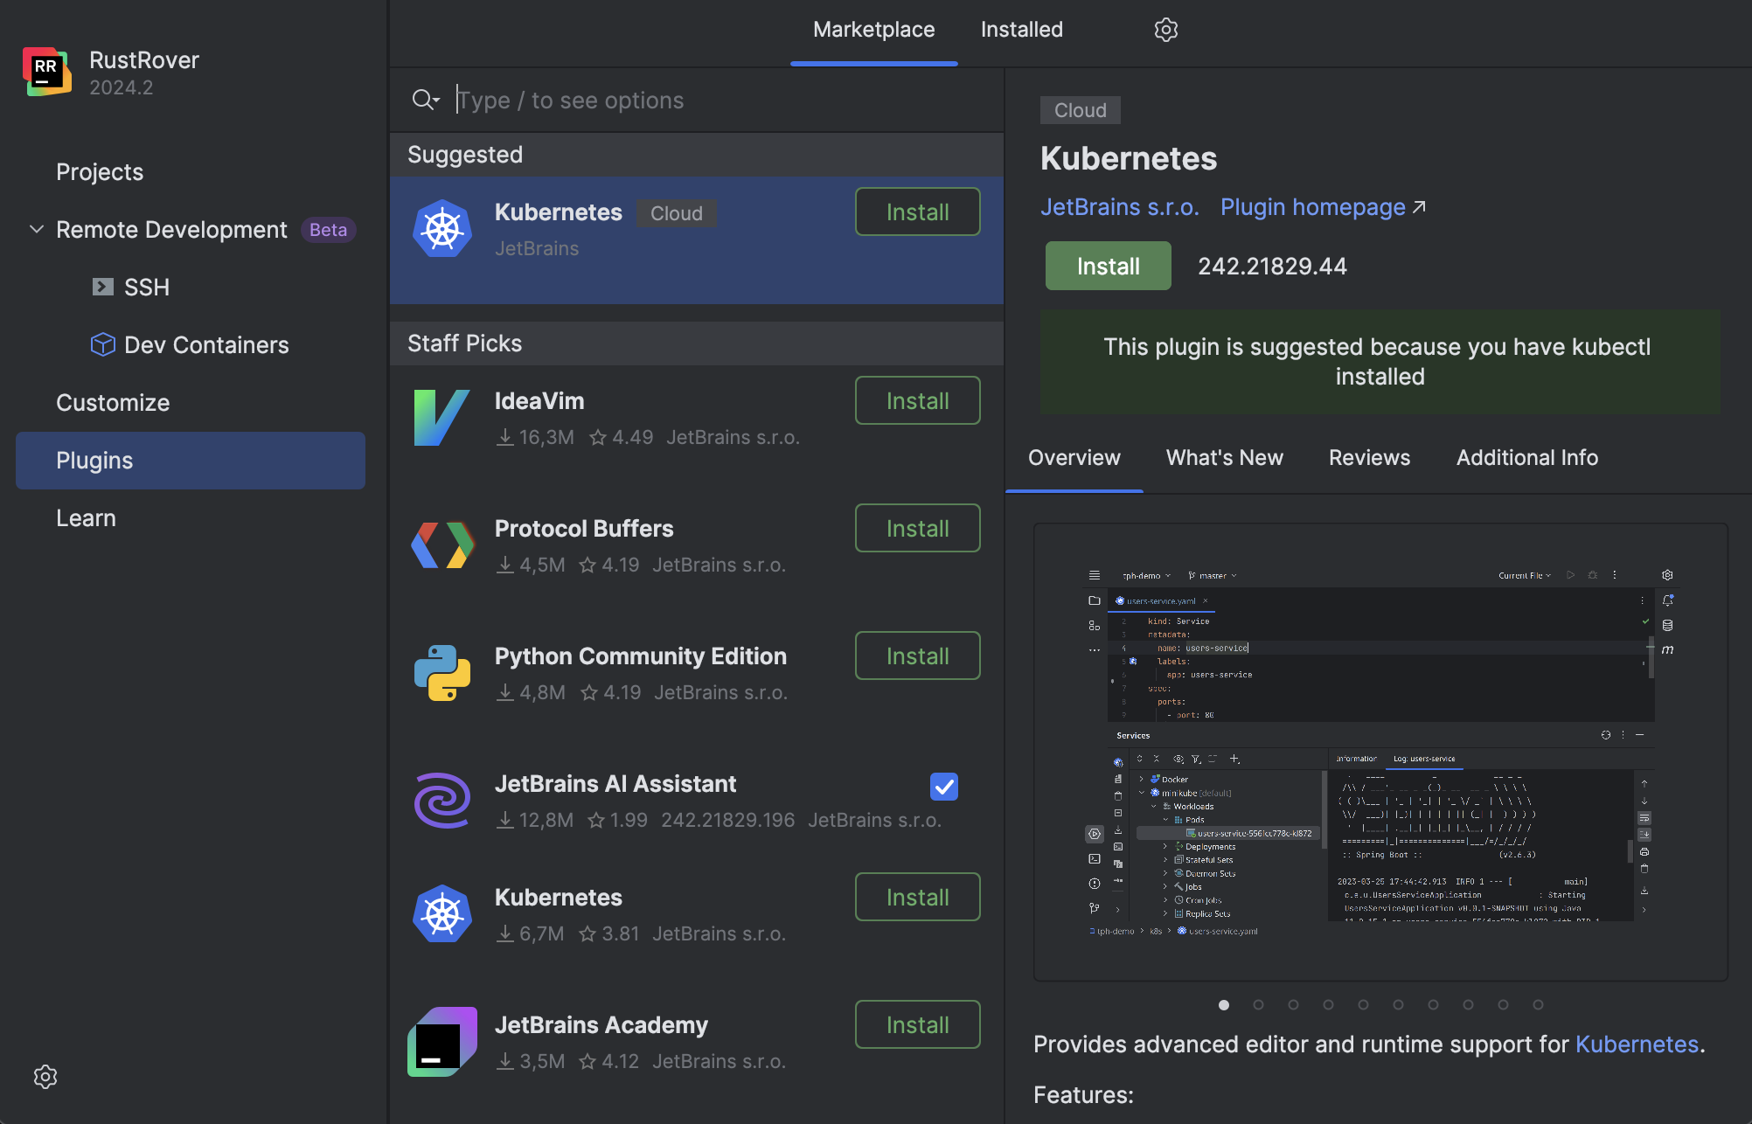Select the fifth screenshot carousel dot
This screenshot has height=1124, width=1752.
pyautogui.click(x=1363, y=1005)
